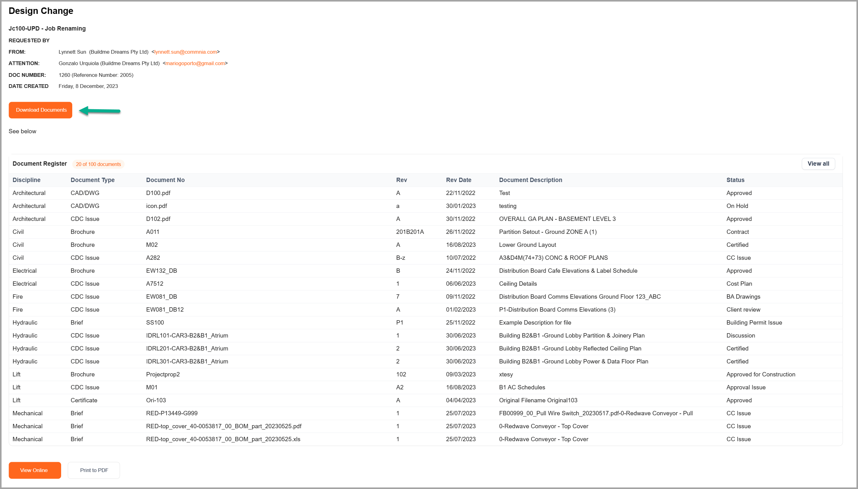Select document EW132_DB
Image resolution: width=858 pixels, height=489 pixels.
(x=161, y=271)
